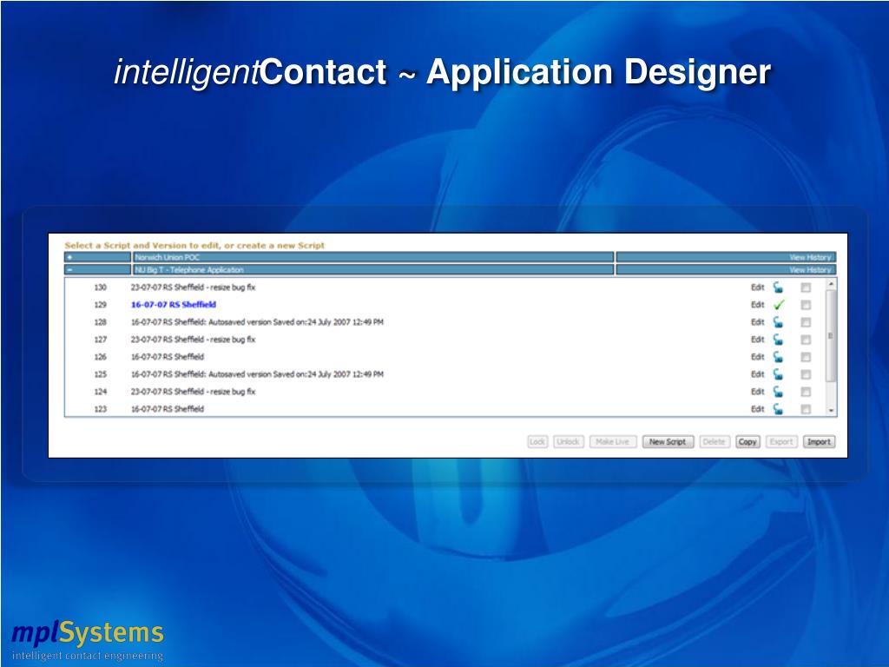Image resolution: width=889 pixels, height=667 pixels.
Task: Select the Norwich Union POC script name
Action: pos(168,257)
